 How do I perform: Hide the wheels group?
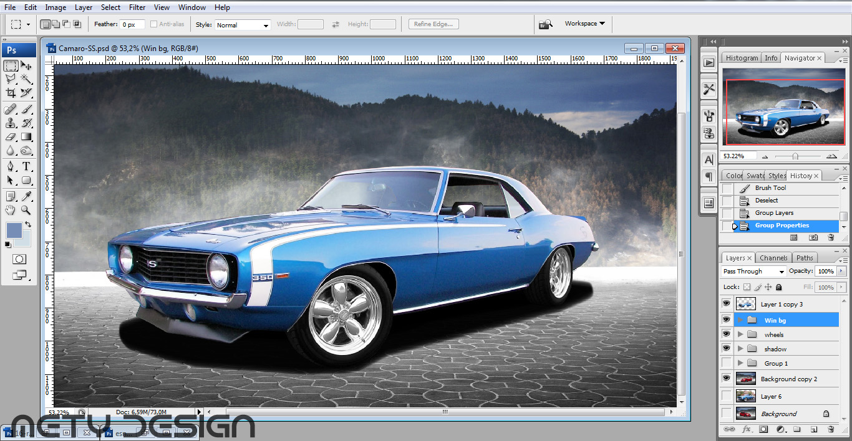[726, 334]
